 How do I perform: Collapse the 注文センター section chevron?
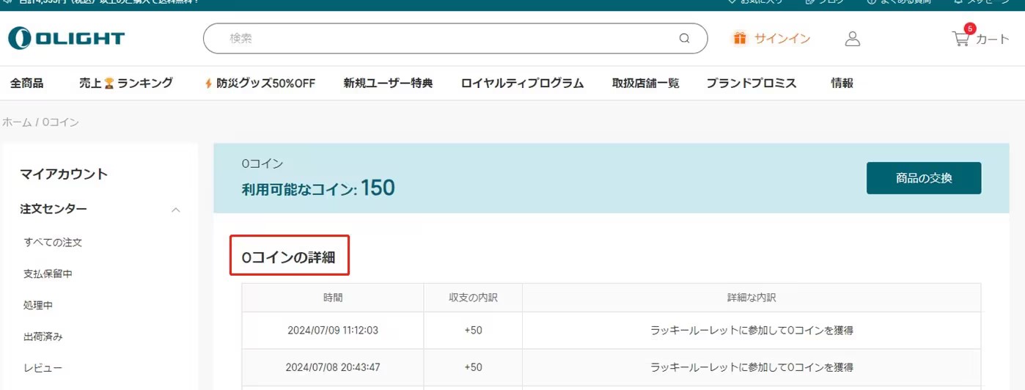(x=176, y=210)
